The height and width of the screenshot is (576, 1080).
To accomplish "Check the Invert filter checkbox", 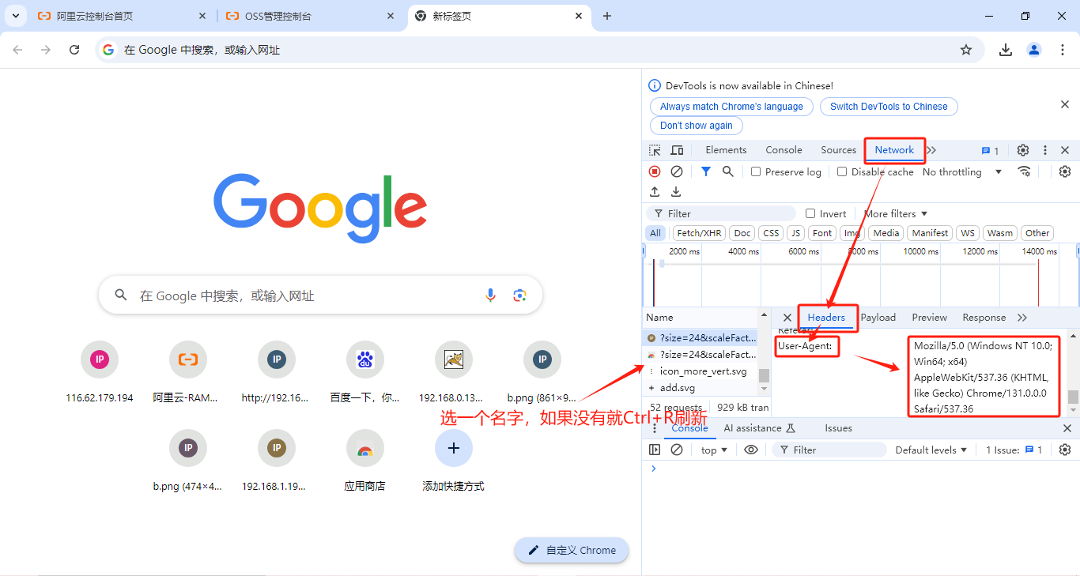I will tap(810, 213).
